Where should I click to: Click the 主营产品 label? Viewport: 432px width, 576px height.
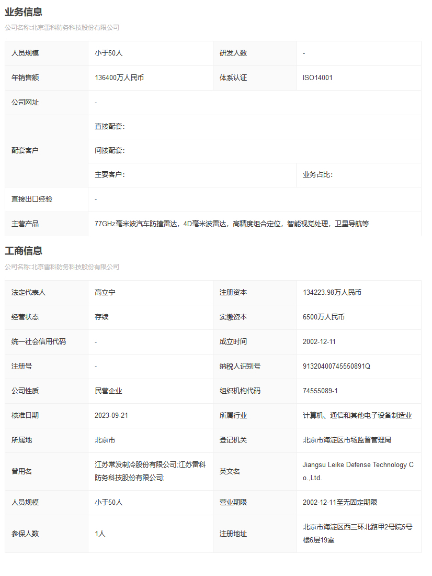point(25,224)
